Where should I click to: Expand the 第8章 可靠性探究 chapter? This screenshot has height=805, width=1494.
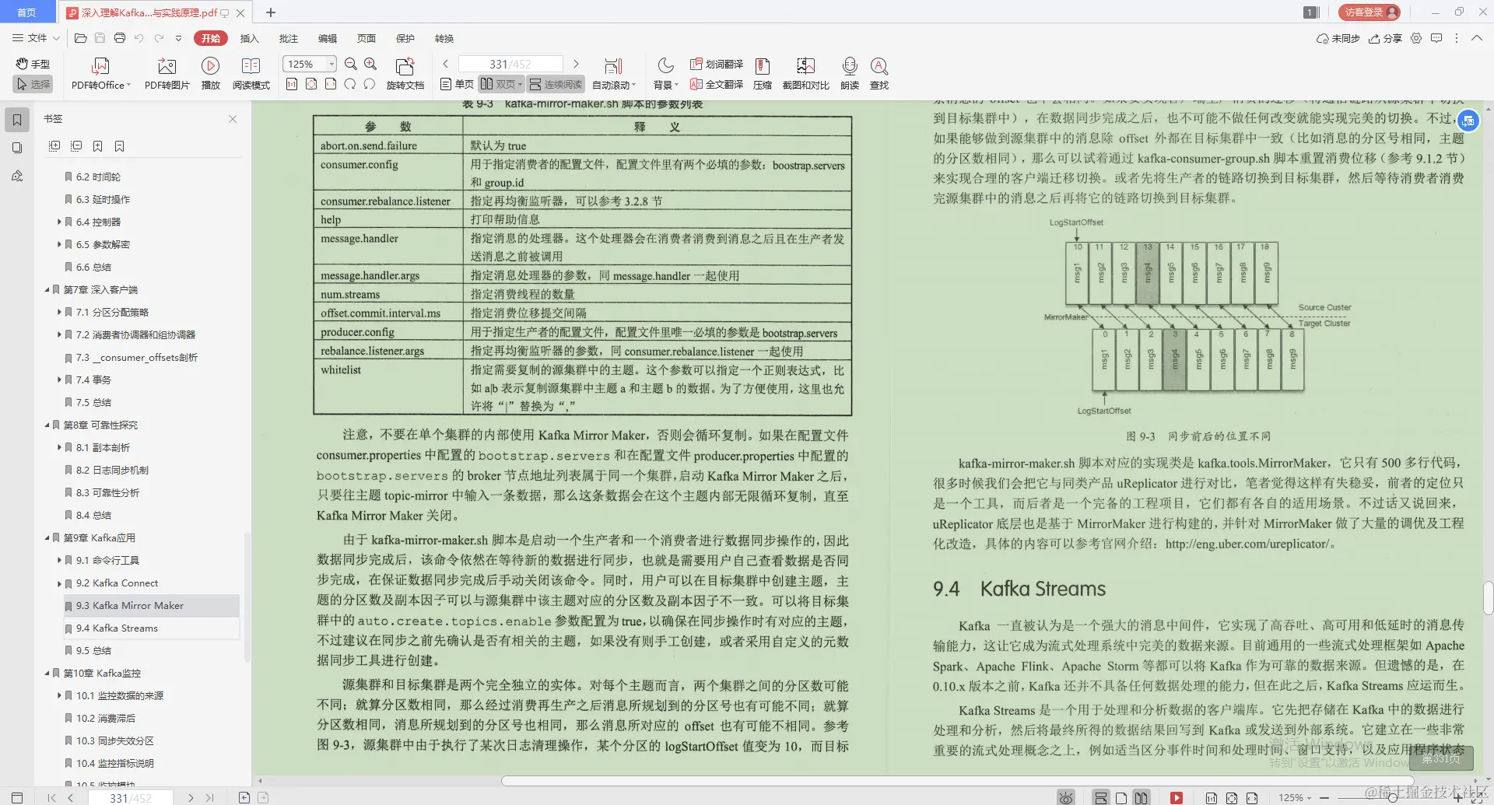tap(47, 425)
